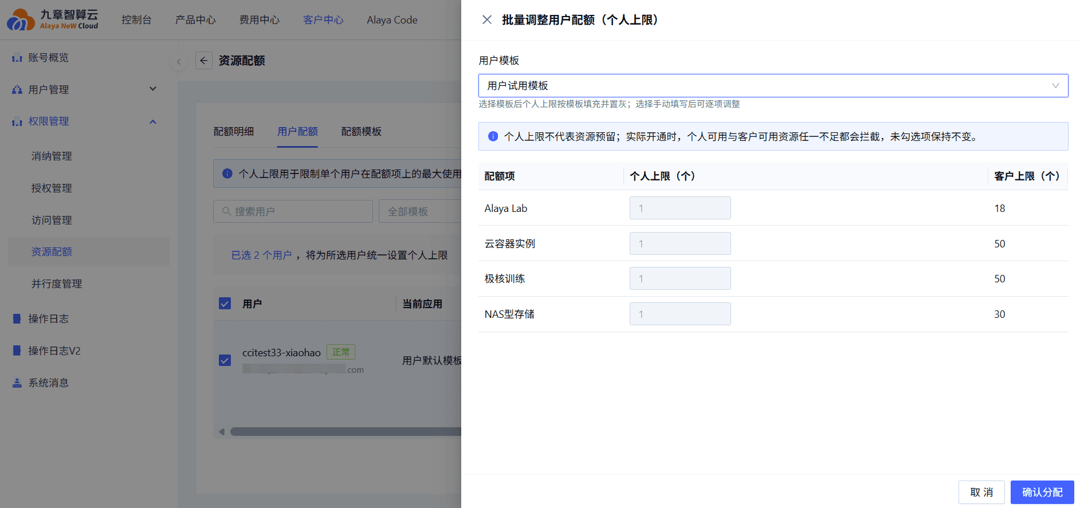Click the back arrow beside 资源配额
The width and height of the screenshot is (1080, 508).
204,61
